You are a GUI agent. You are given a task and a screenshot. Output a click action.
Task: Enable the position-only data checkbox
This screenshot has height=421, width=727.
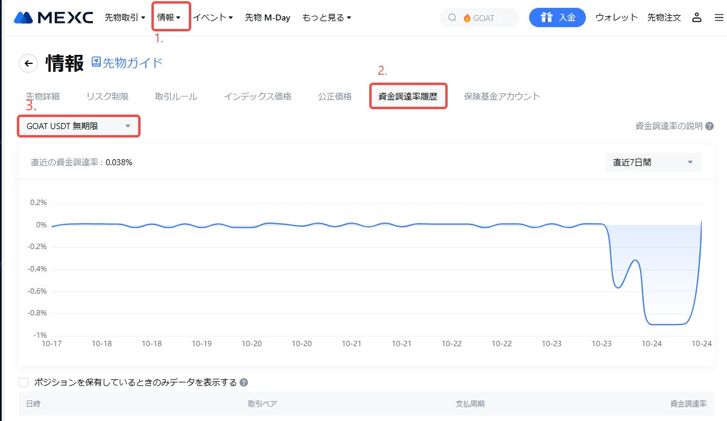pyautogui.click(x=24, y=382)
